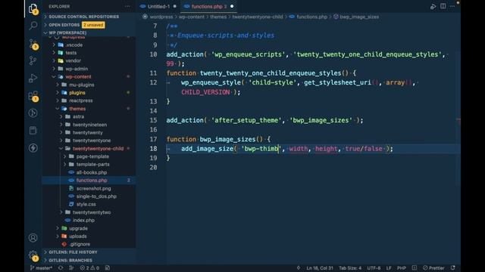
Task: Expand the wp-admin folder
Action: pyautogui.click(x=77, y=69)
